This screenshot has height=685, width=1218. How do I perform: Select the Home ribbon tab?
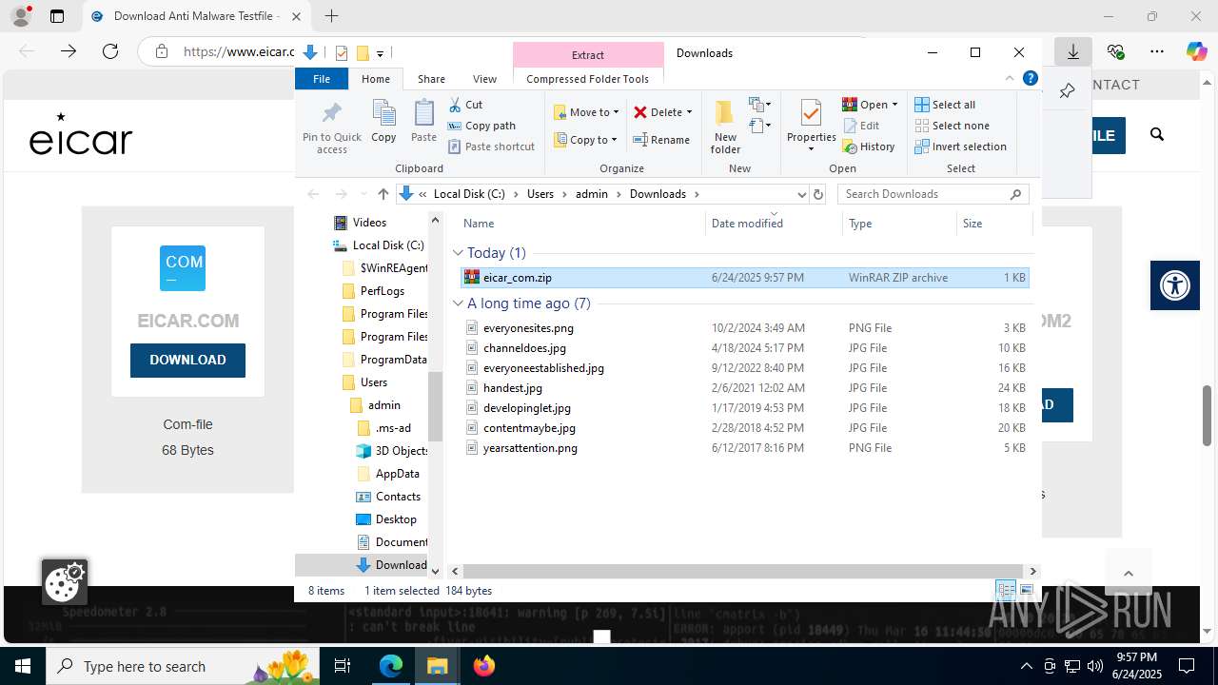coord(376,79)
